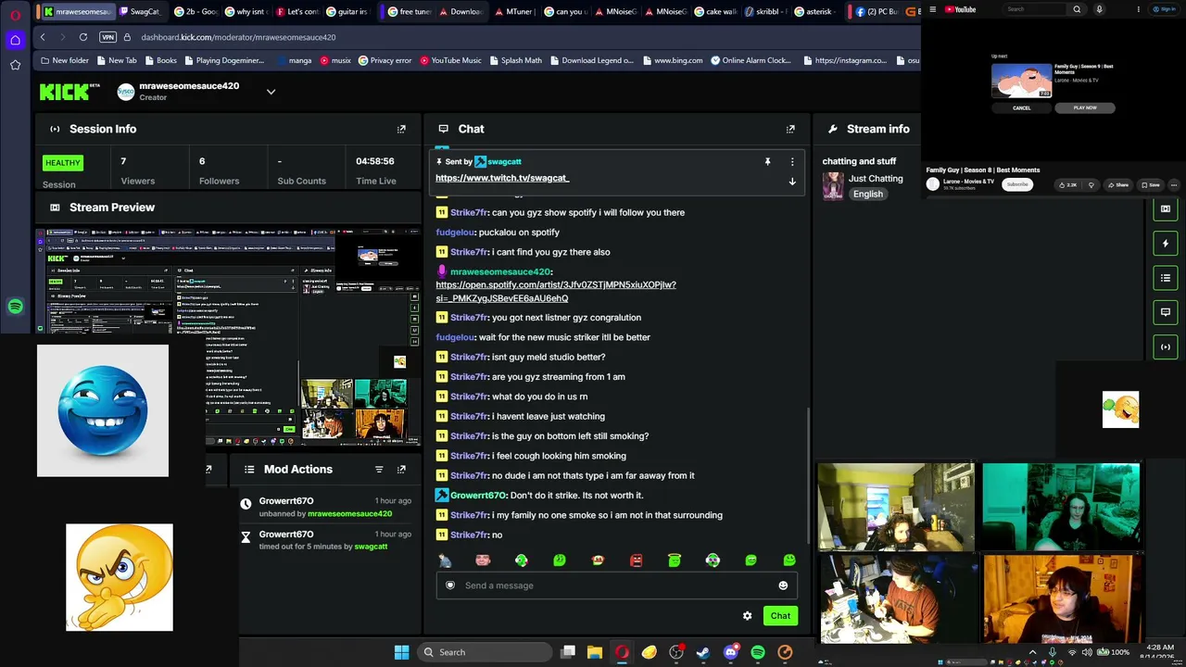Click the address bar URL
Viewport: 1186px width, 667px height.
[238, 37]
